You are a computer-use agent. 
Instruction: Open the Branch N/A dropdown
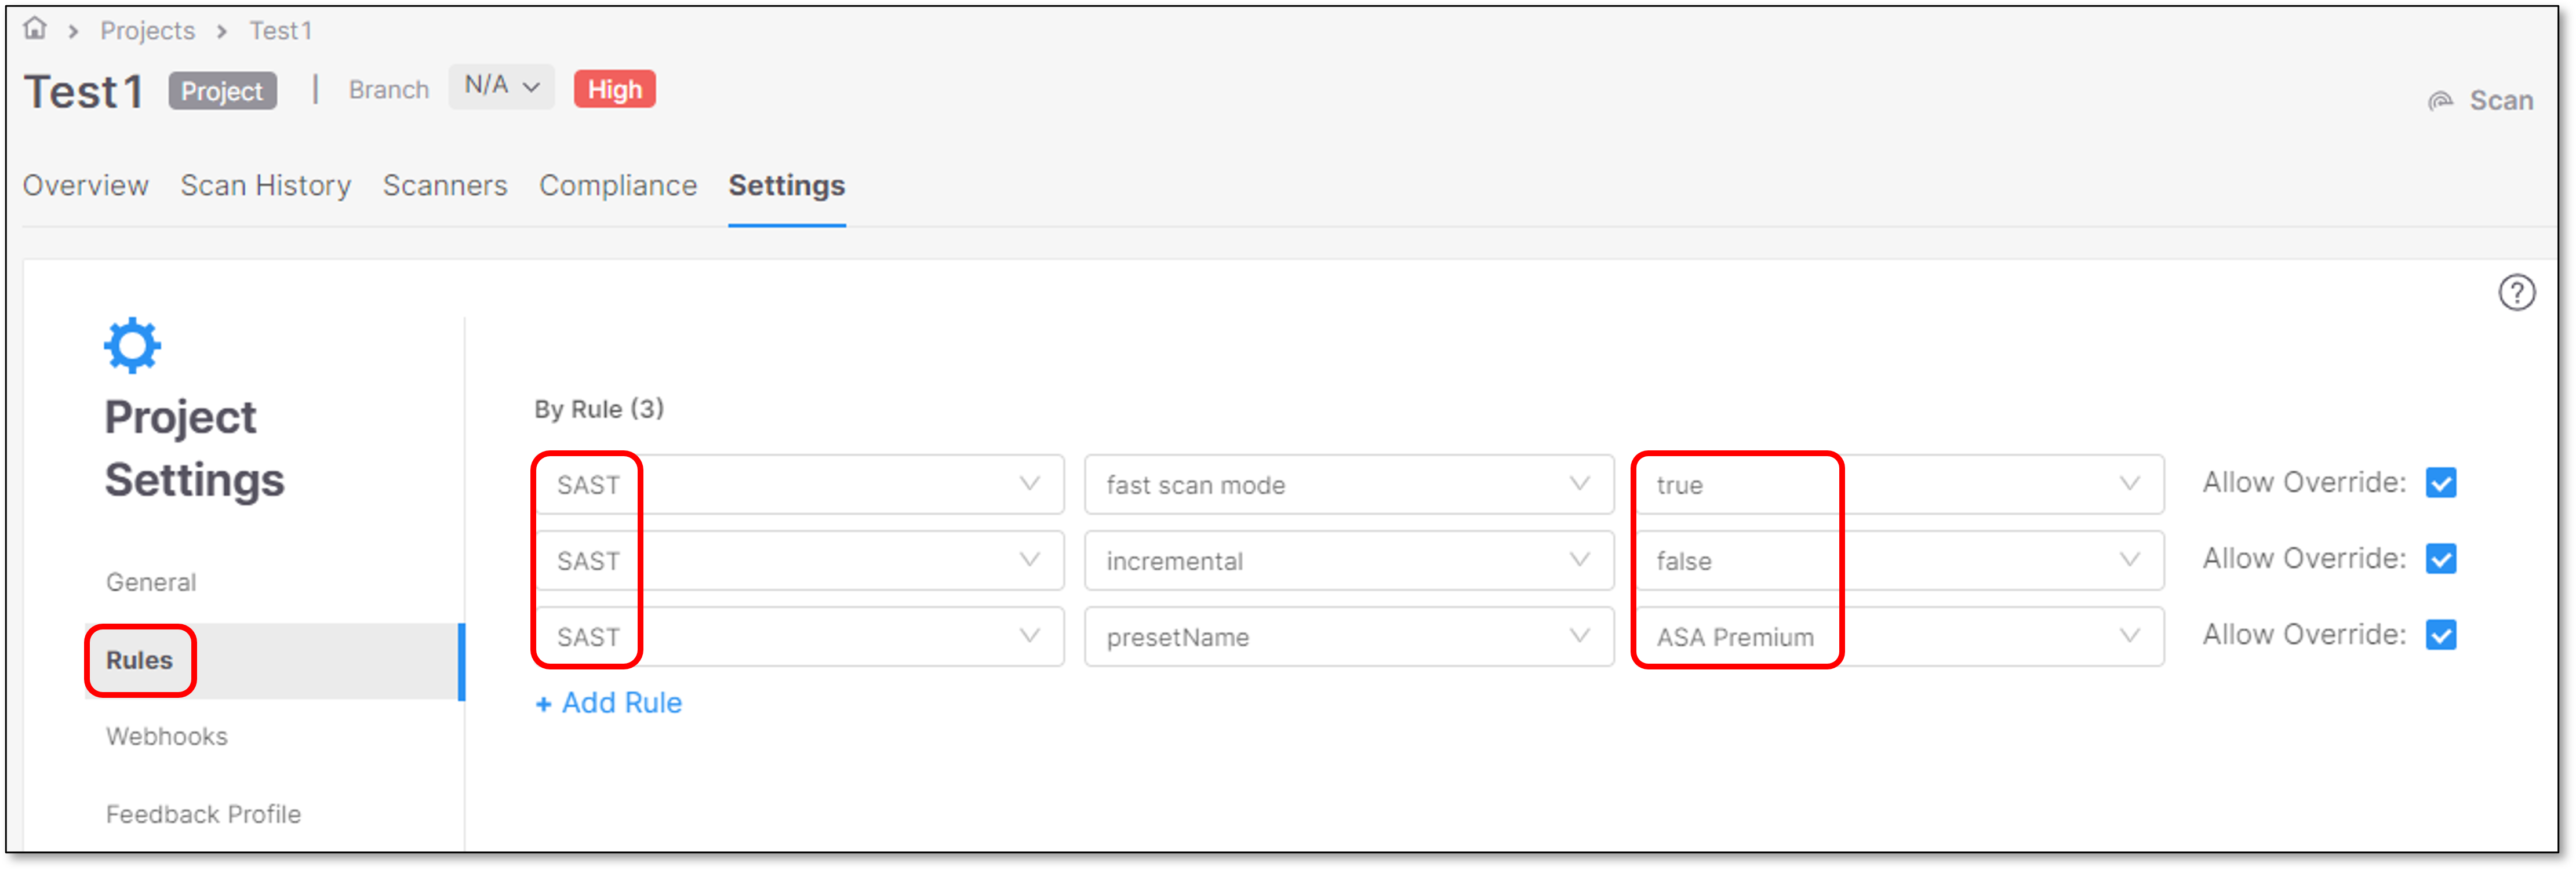click(x=501, y=87)
